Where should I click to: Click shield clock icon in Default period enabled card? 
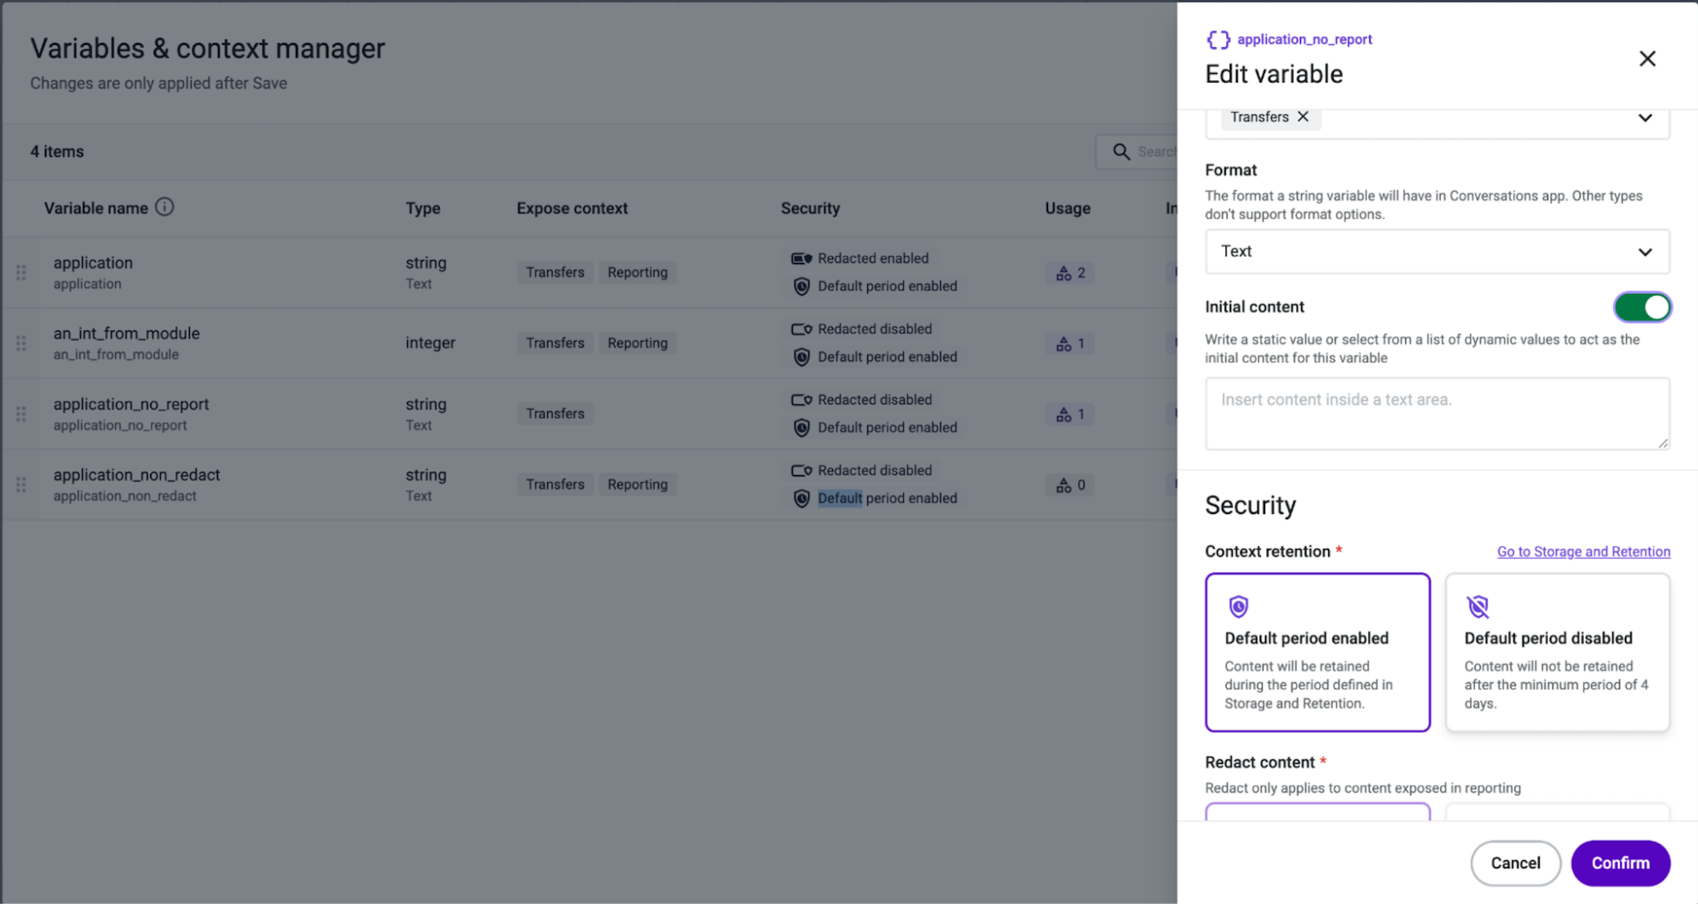[1238, 606]
